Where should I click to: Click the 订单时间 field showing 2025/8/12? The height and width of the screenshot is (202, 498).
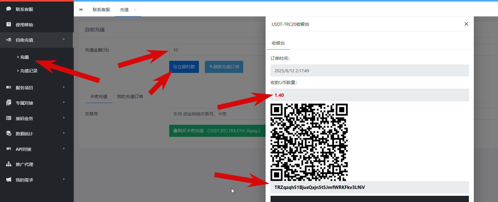tap(369, 70)
